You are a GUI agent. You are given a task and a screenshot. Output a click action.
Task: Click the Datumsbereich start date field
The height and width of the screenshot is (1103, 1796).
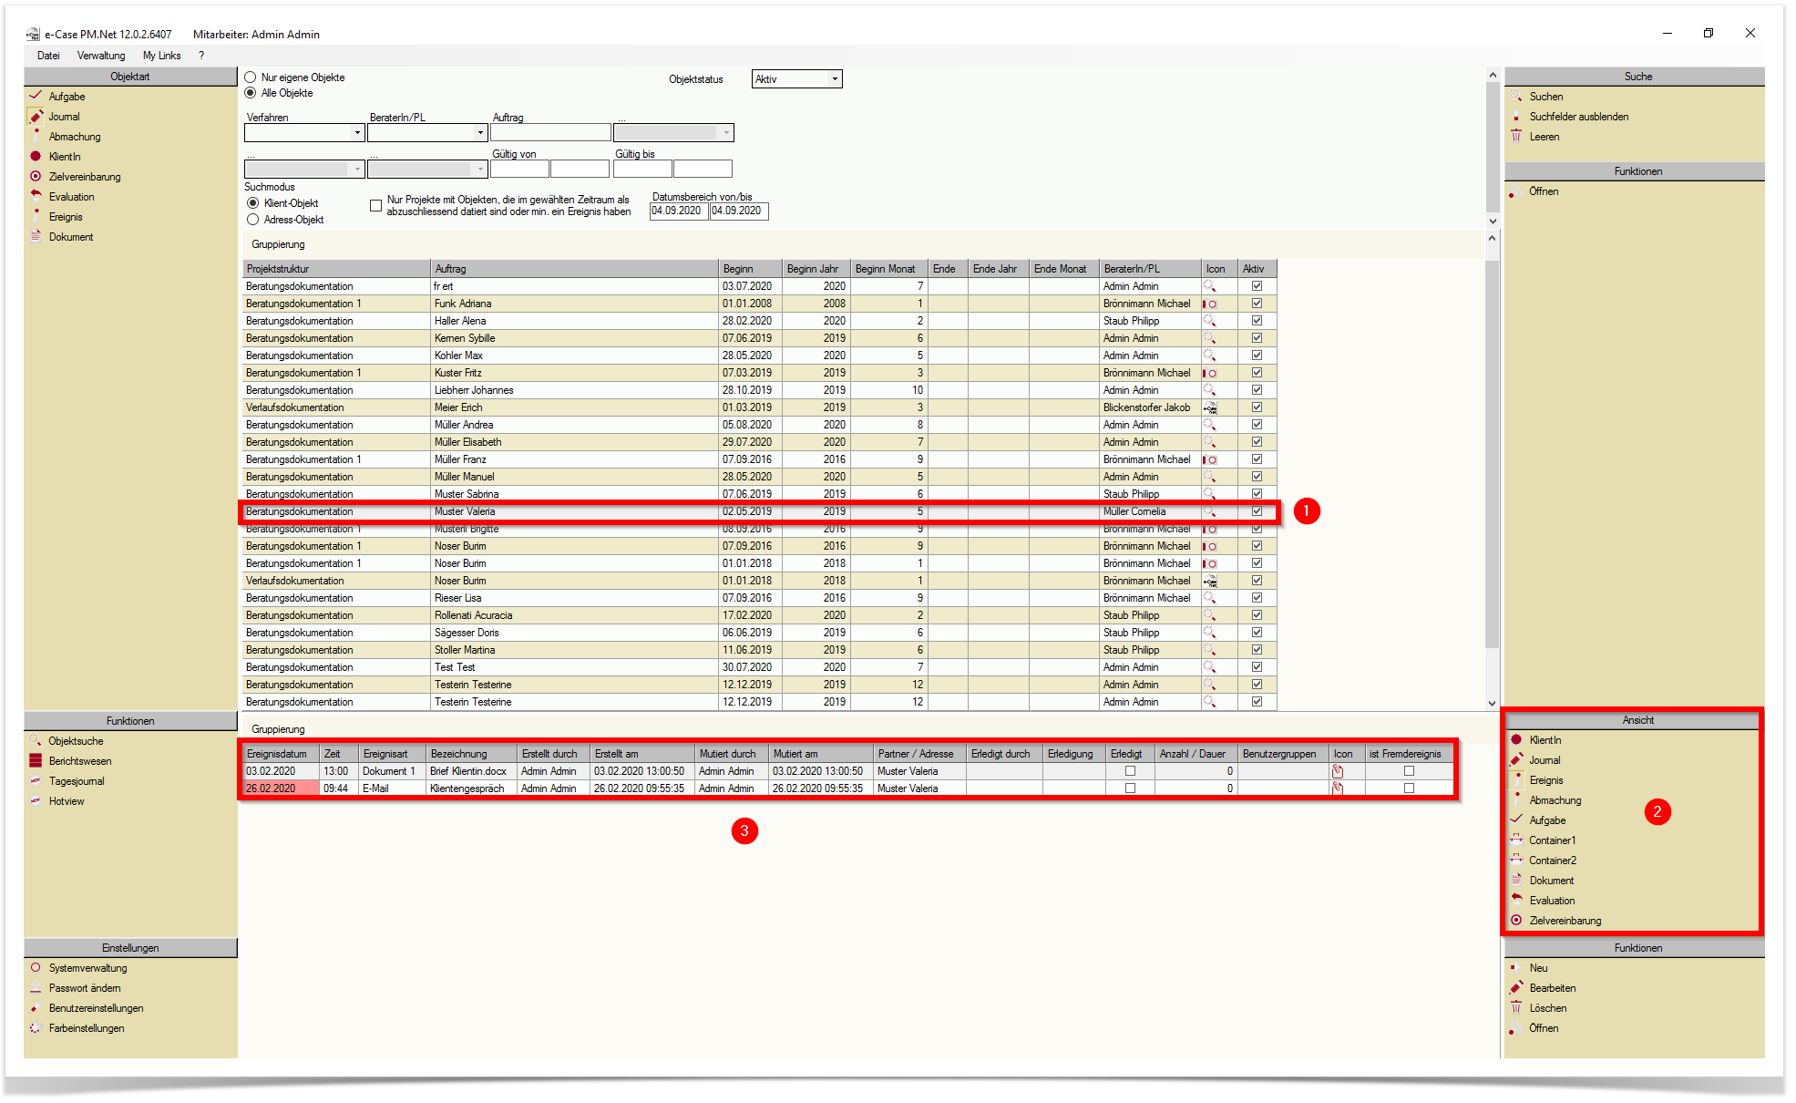pos(679,211)
